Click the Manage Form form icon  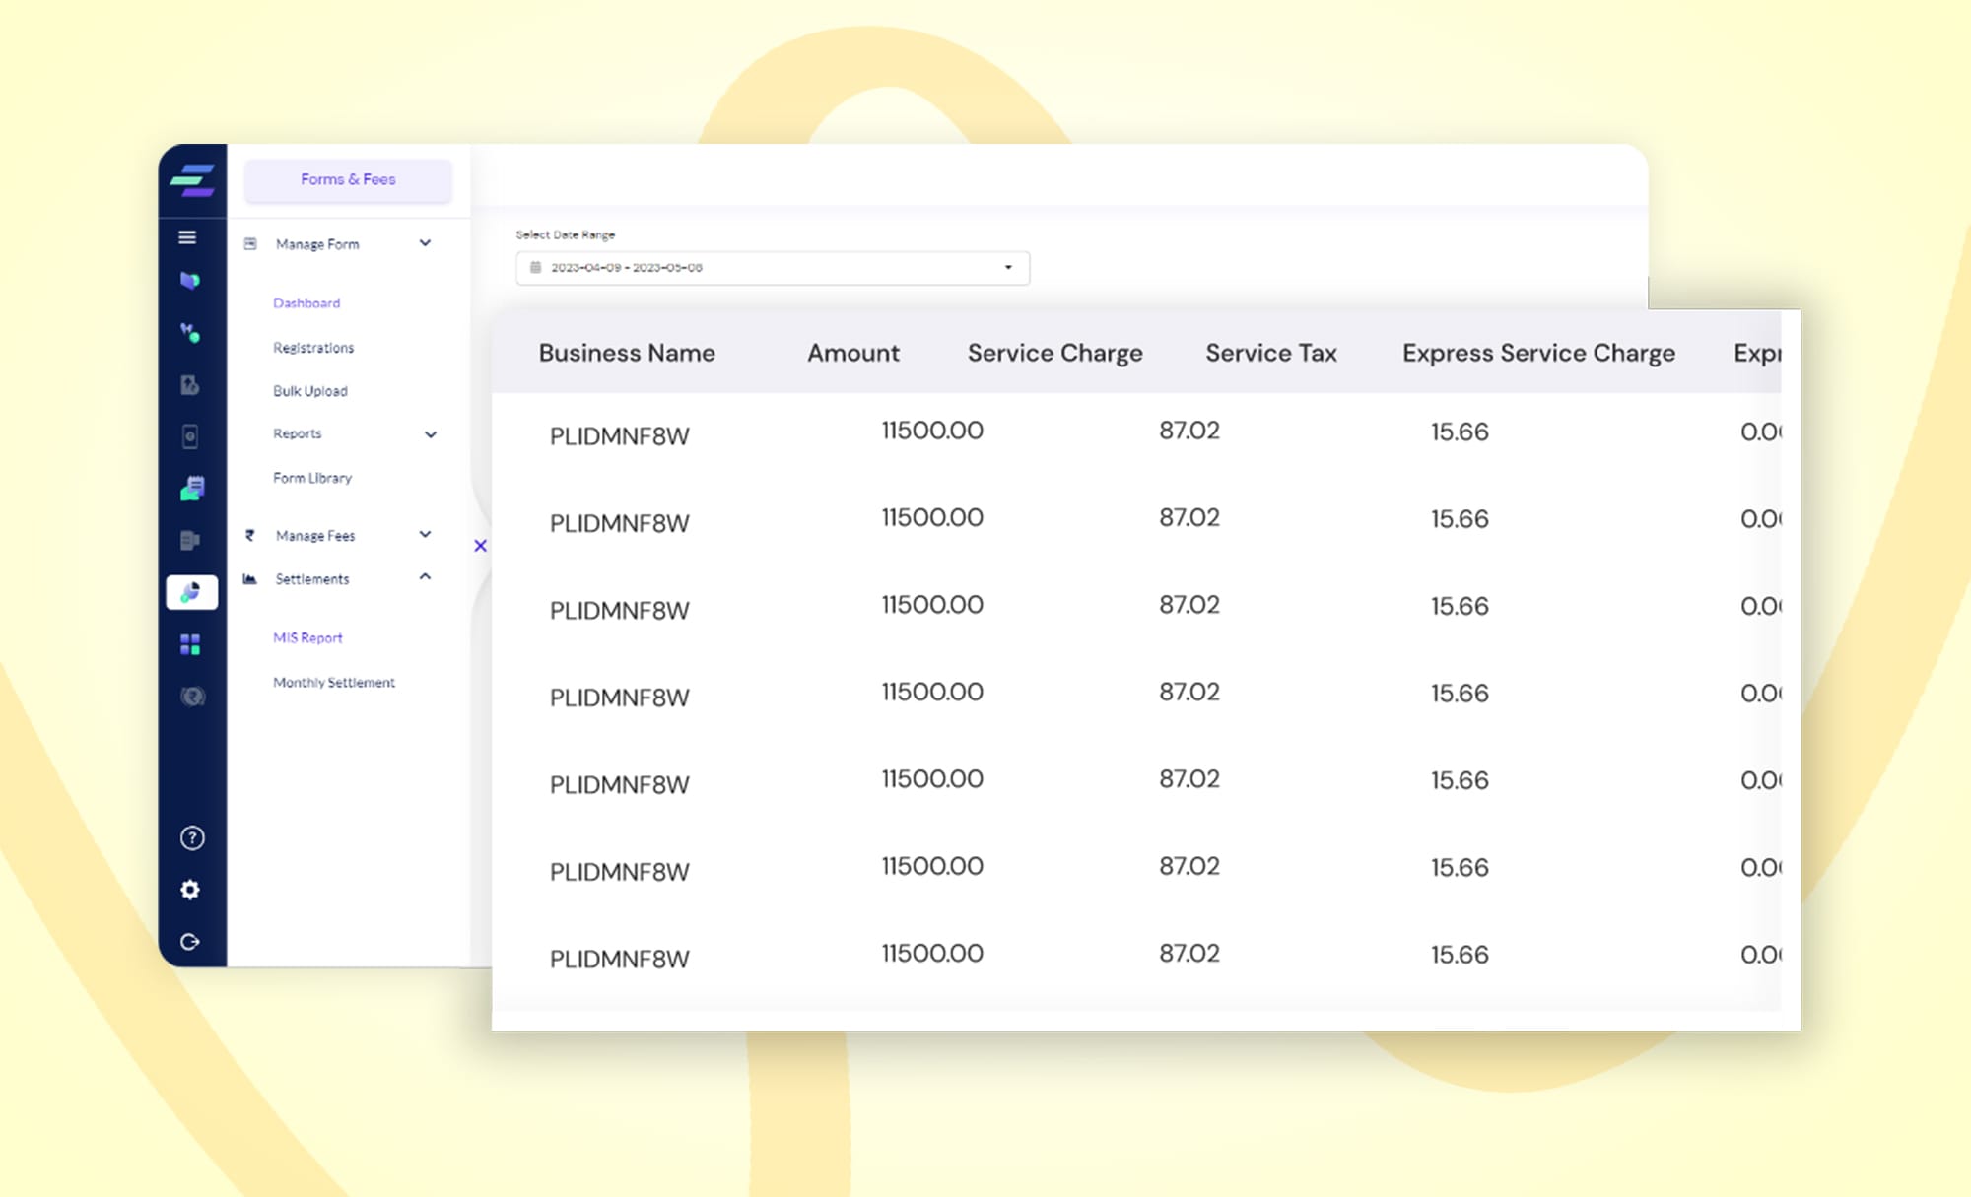point(250,243)
